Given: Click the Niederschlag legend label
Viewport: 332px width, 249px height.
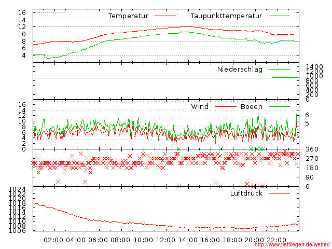Looking at the screenshot, I should point(240,69).
